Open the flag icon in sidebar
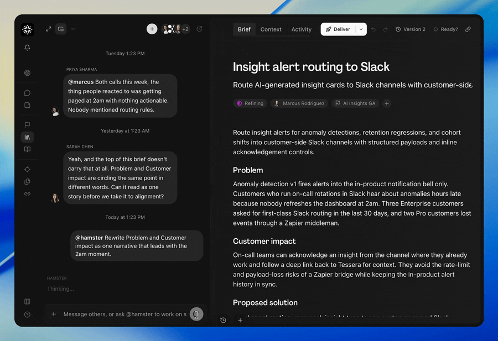 tap(27, 125)
